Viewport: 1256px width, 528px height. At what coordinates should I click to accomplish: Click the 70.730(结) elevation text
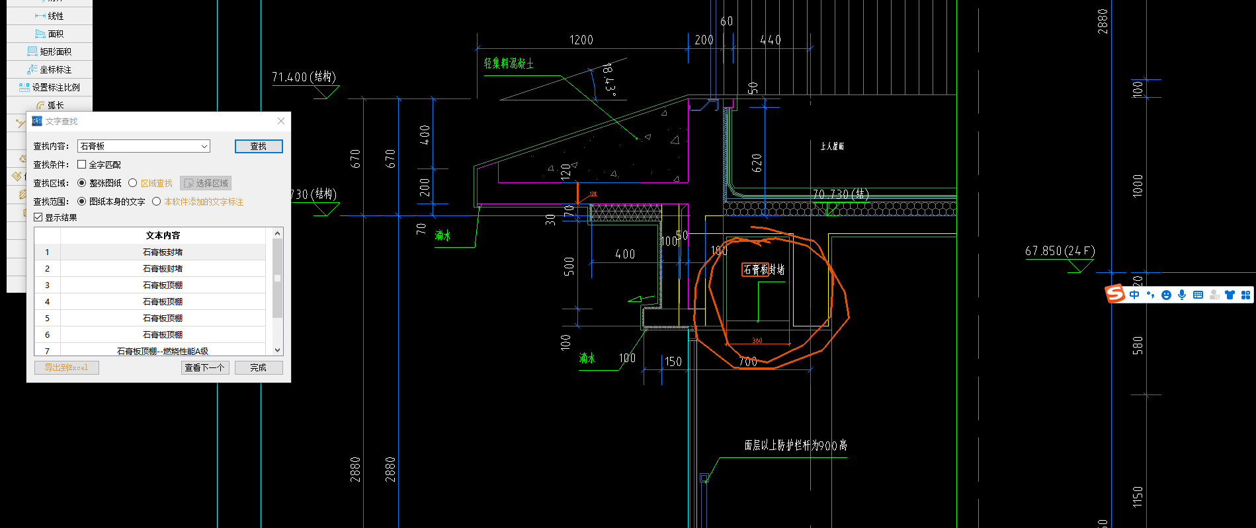coord(841,194)
